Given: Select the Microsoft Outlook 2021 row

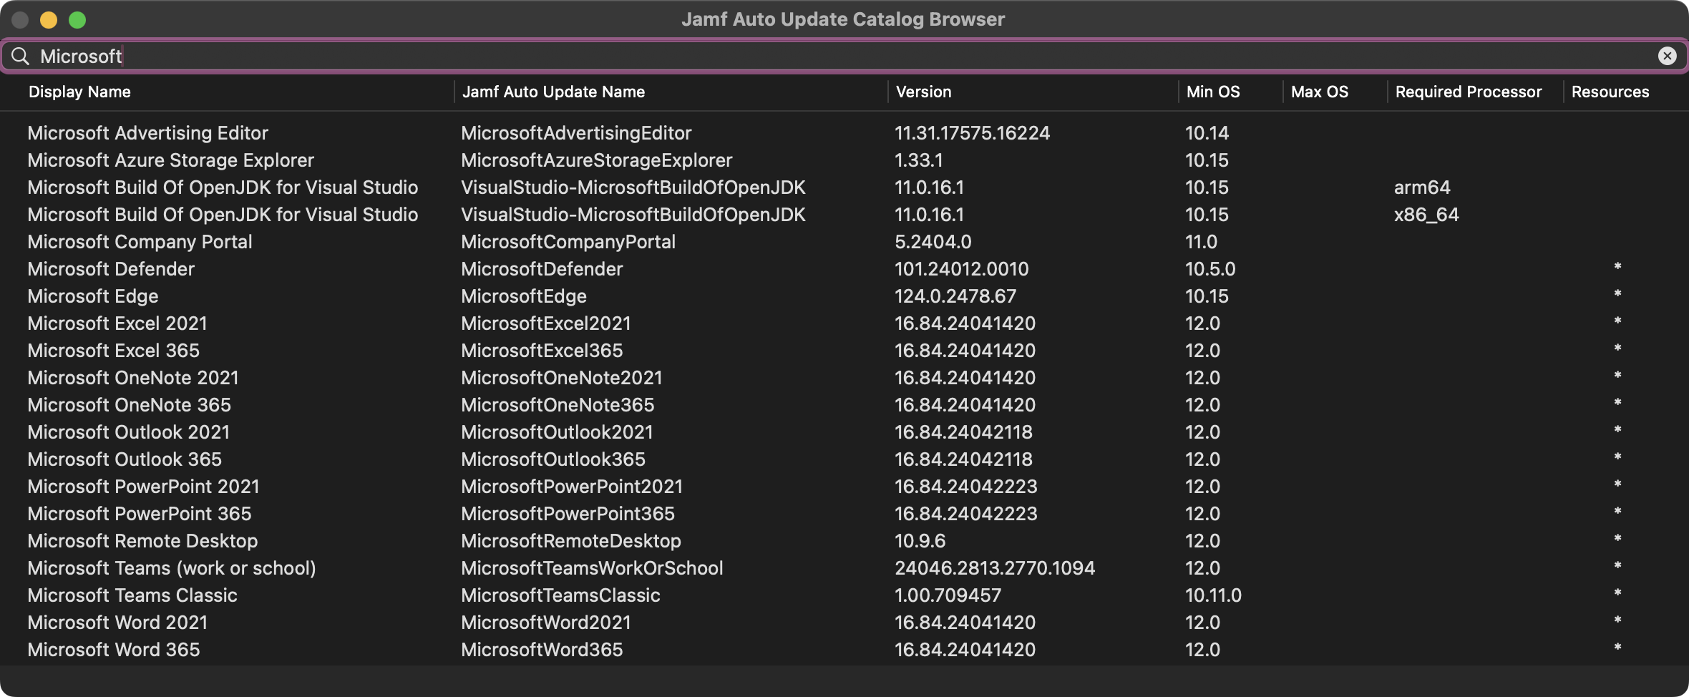Looking at the screenshot, I should [x=844, y=432].
